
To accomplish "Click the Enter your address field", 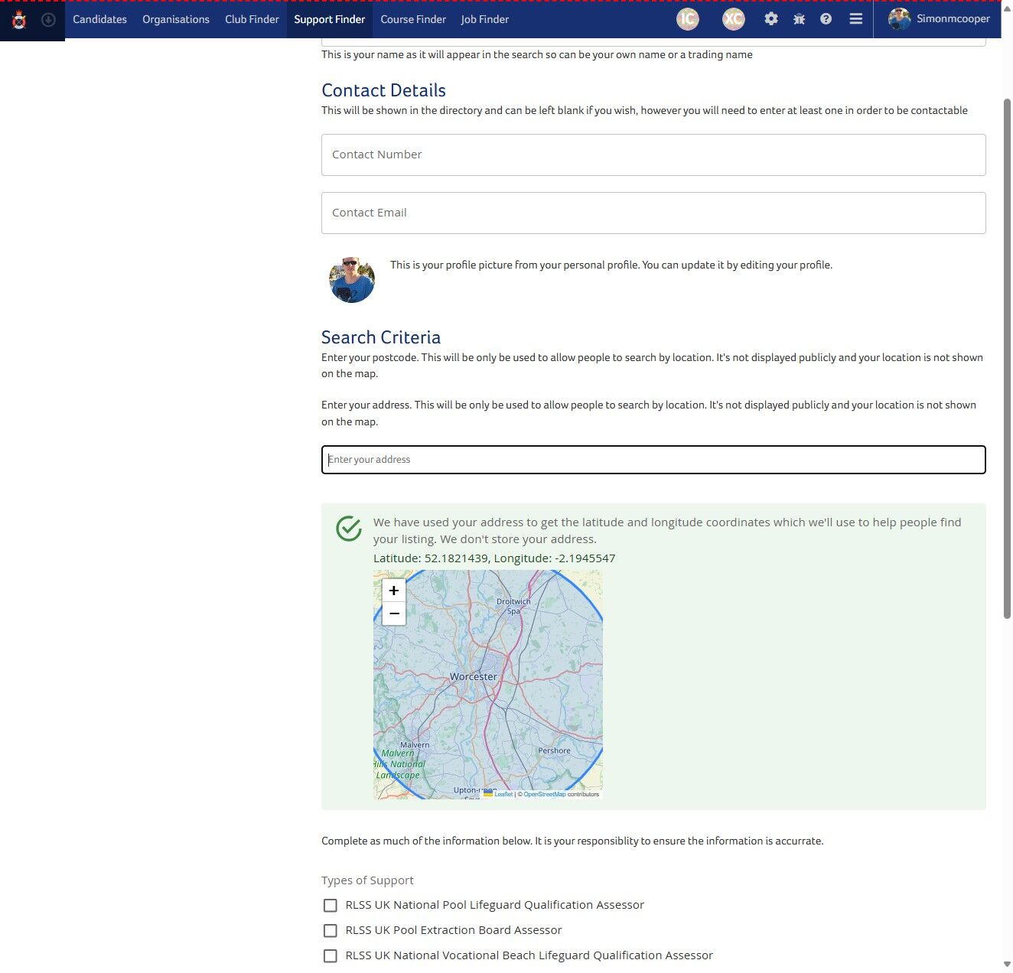I will [653, 460].
